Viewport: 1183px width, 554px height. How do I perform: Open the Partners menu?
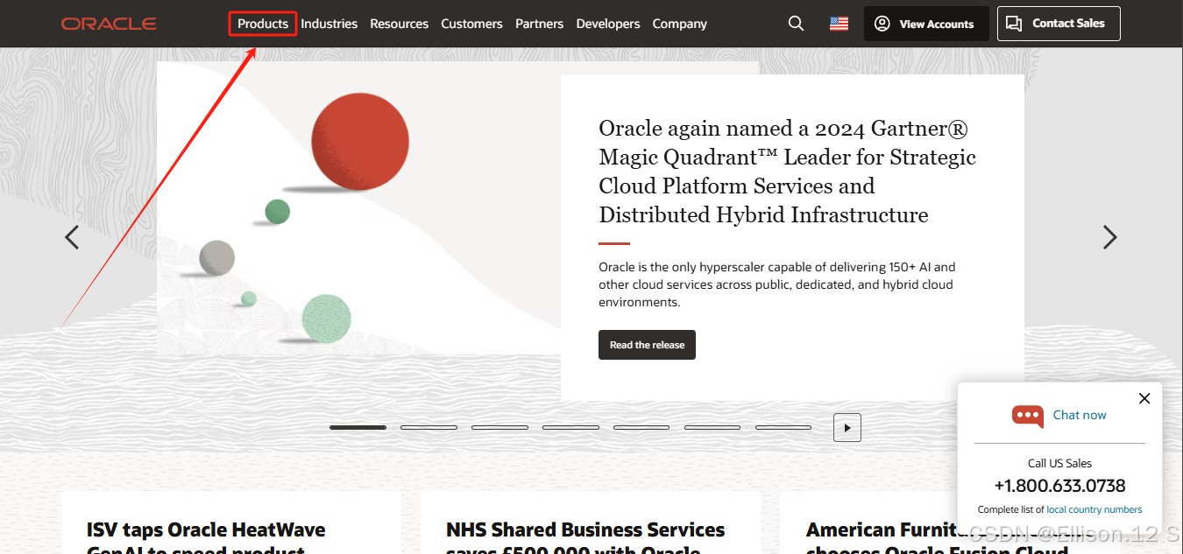pos(540,24)
